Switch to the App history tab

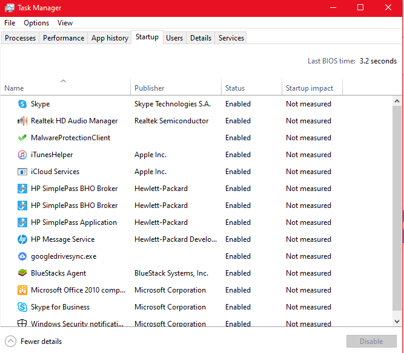tap(110, 38)
